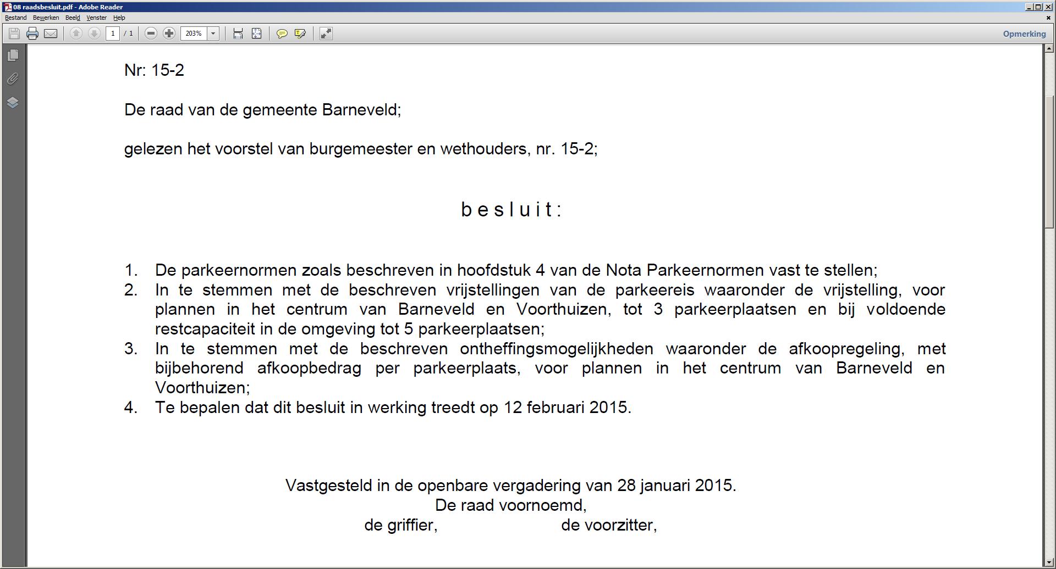1056x569 pixels.
Task: Click the Help menu
Action: (x=119, y=18)
